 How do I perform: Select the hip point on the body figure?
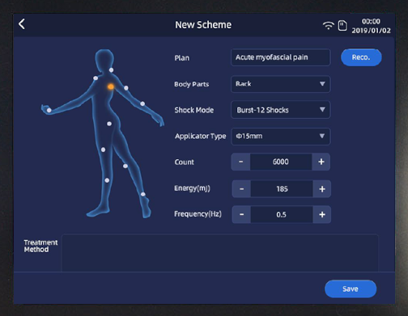tap(109, 124)
